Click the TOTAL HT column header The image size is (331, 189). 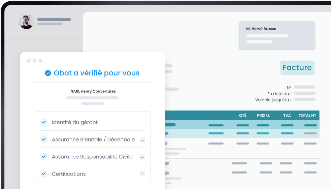307,116
